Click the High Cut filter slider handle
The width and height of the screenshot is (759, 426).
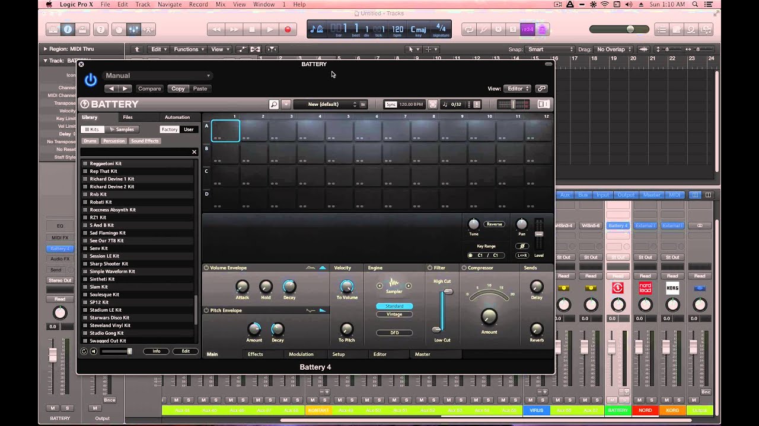pos(448,291)
